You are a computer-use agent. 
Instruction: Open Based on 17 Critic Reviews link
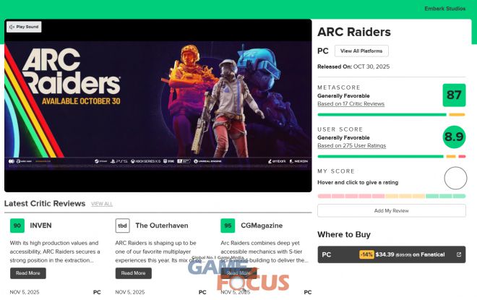point(351,104)
